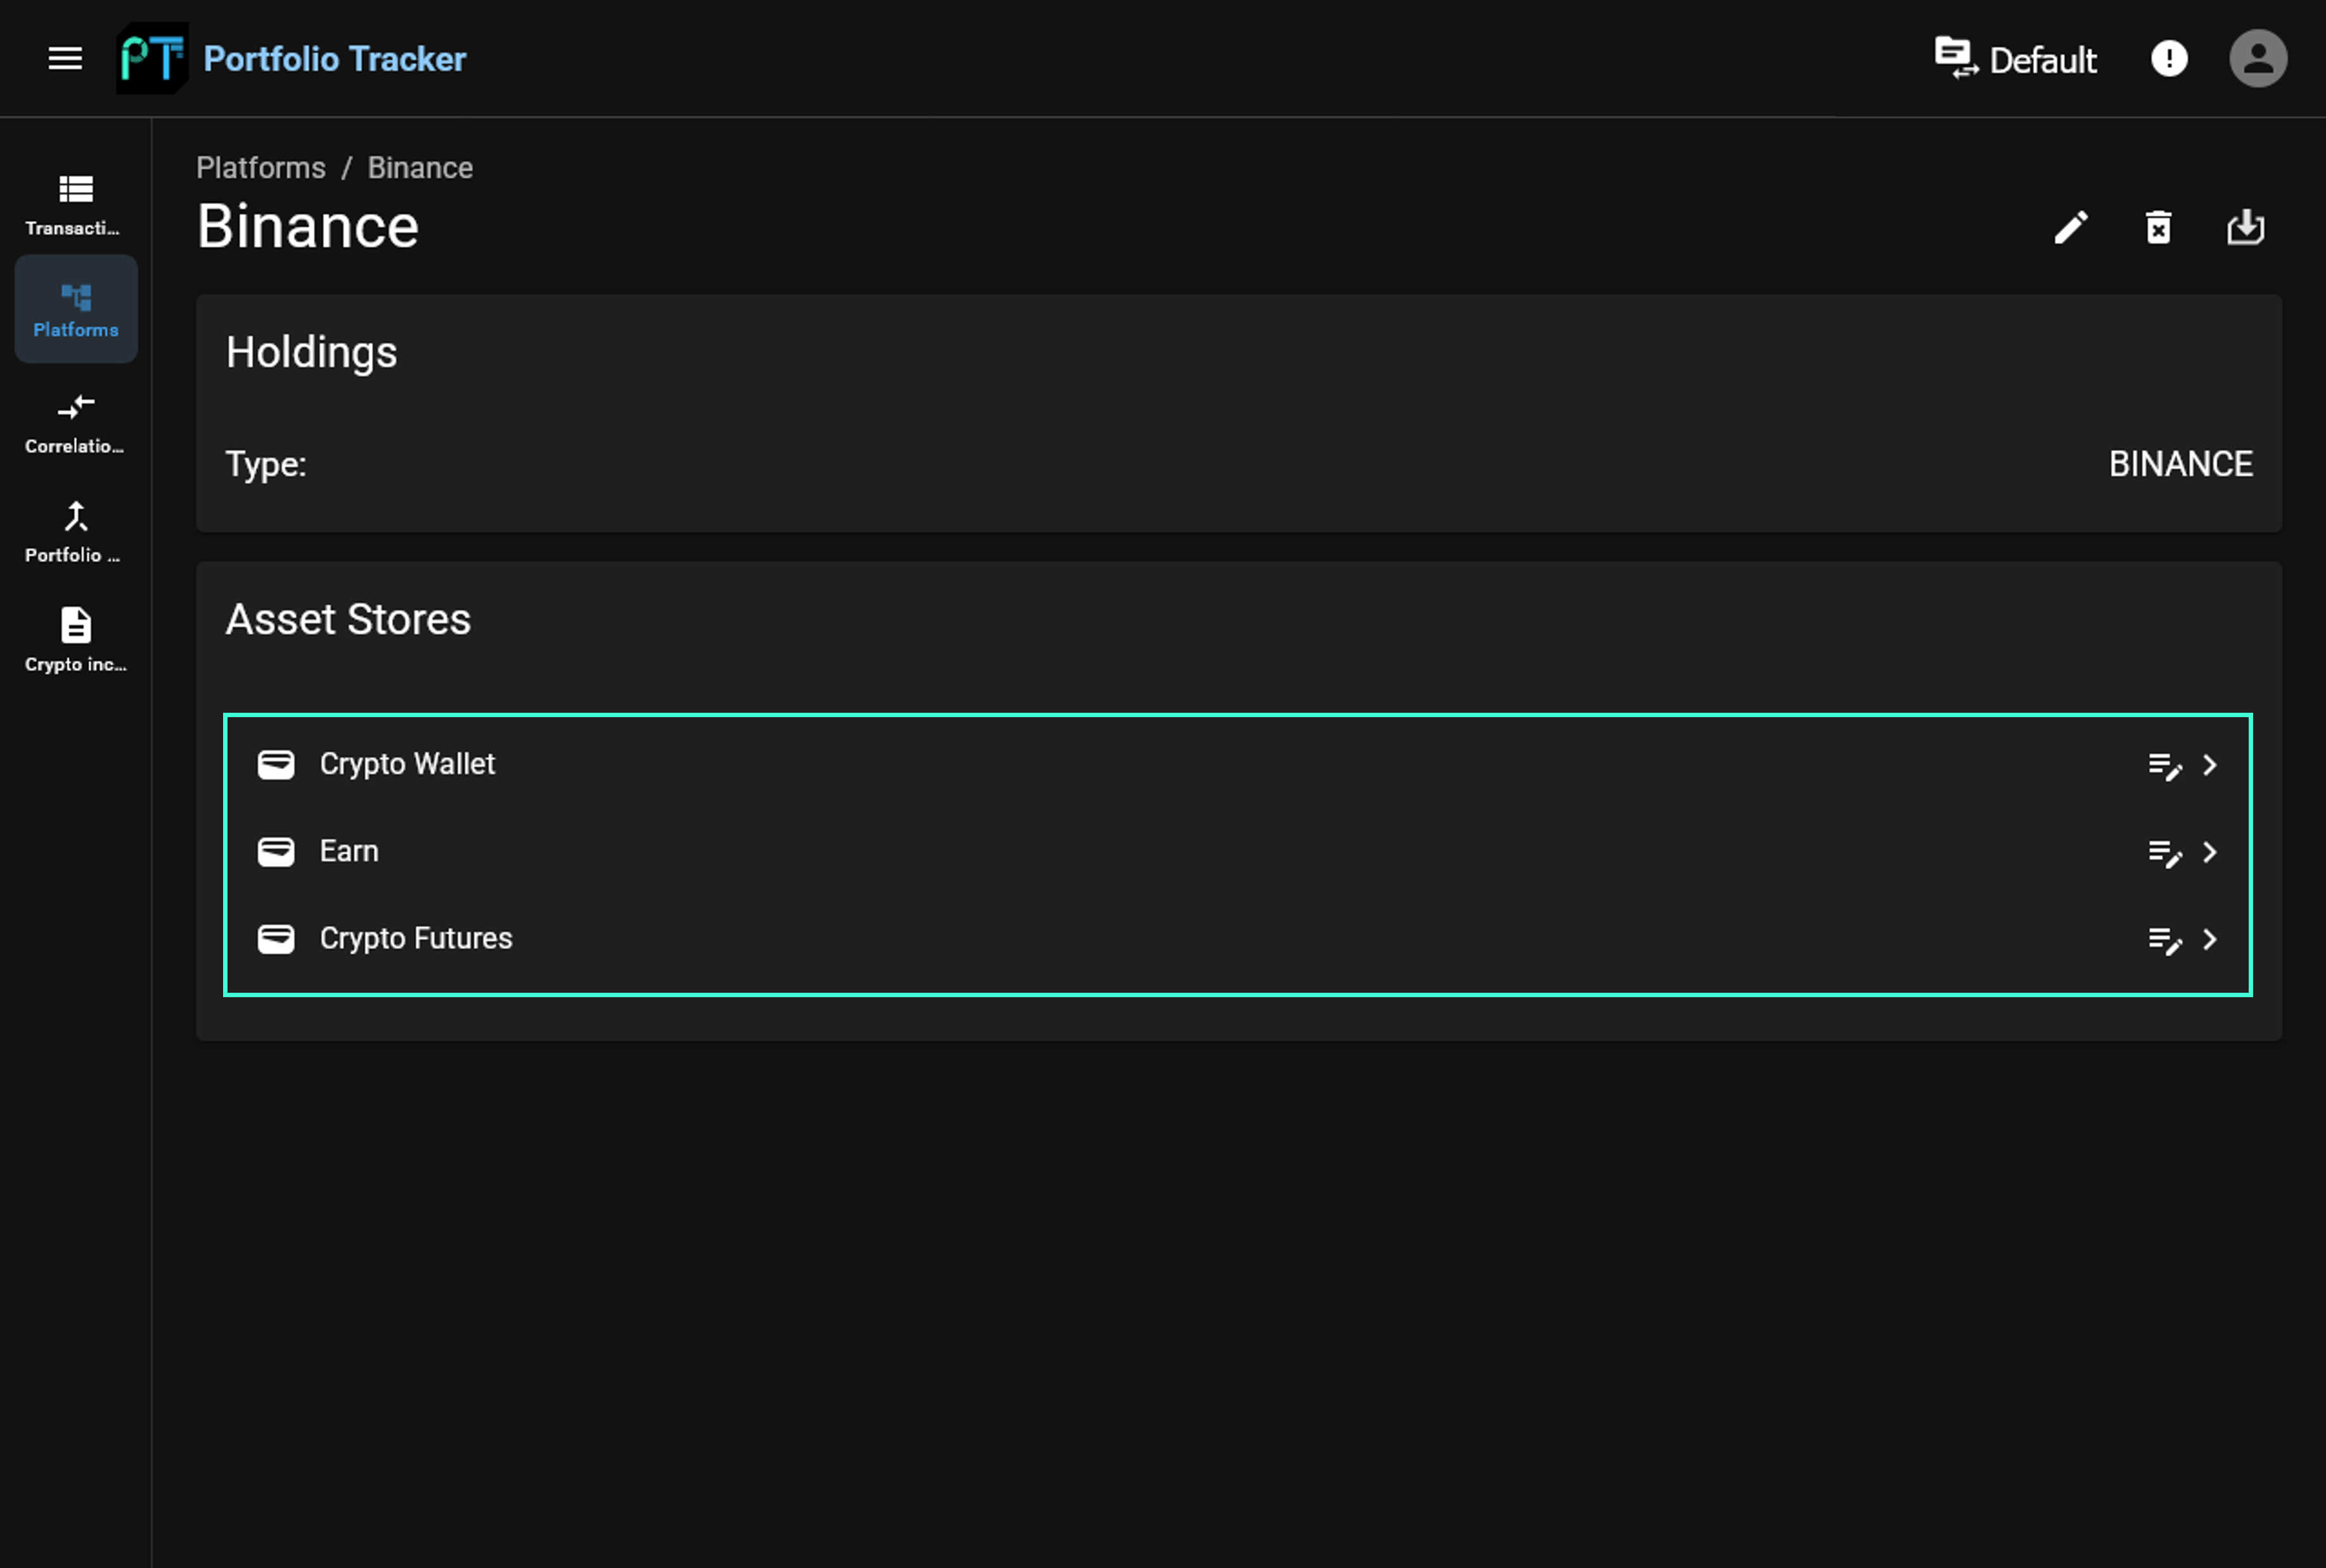Viewport: 2326px width, 1568px height.
Task: Delete the Binance platform via the trash icon
Action: (x=2158, y=227)
